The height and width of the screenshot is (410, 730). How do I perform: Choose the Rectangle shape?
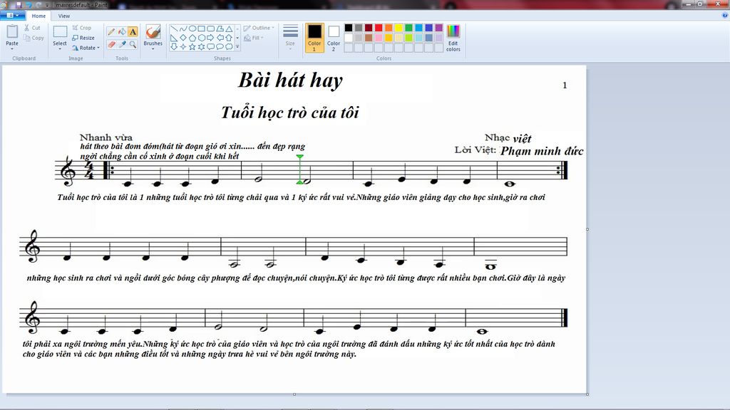(x=201, y=28)
